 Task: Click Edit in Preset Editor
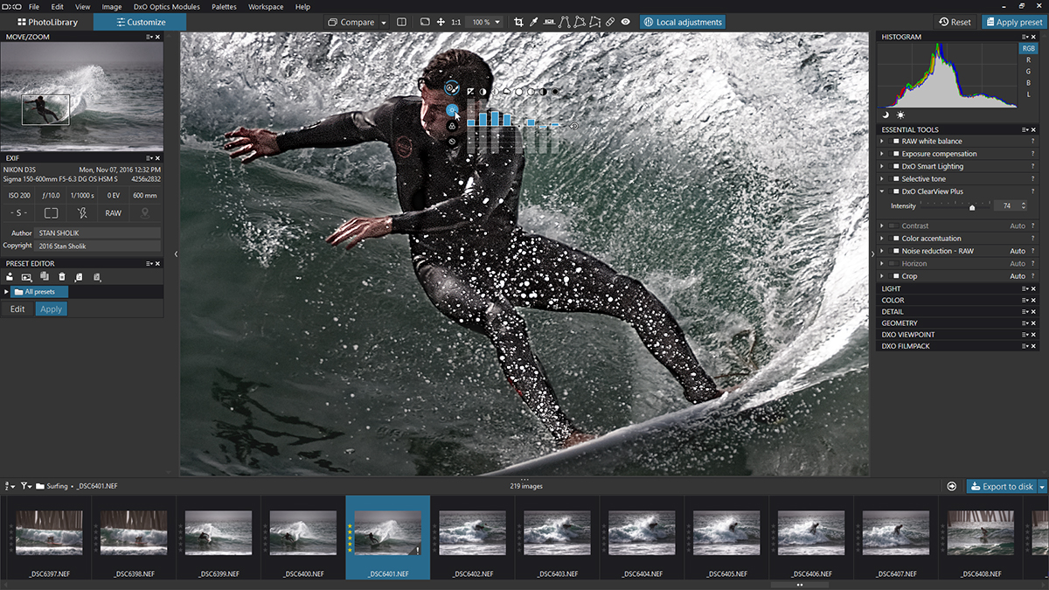(17, 309)
